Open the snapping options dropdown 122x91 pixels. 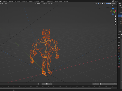click(x=49, y=3)
